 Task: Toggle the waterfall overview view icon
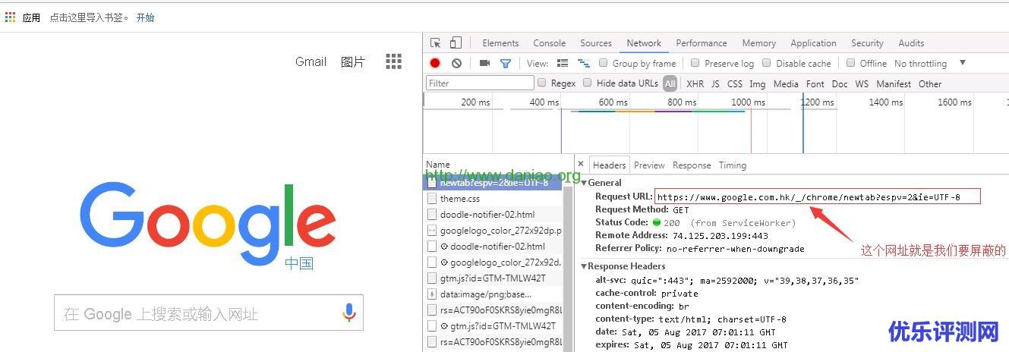(584, 64)
